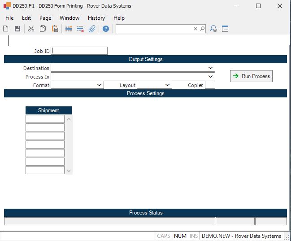Click the Save floppy disk icon

17,29
